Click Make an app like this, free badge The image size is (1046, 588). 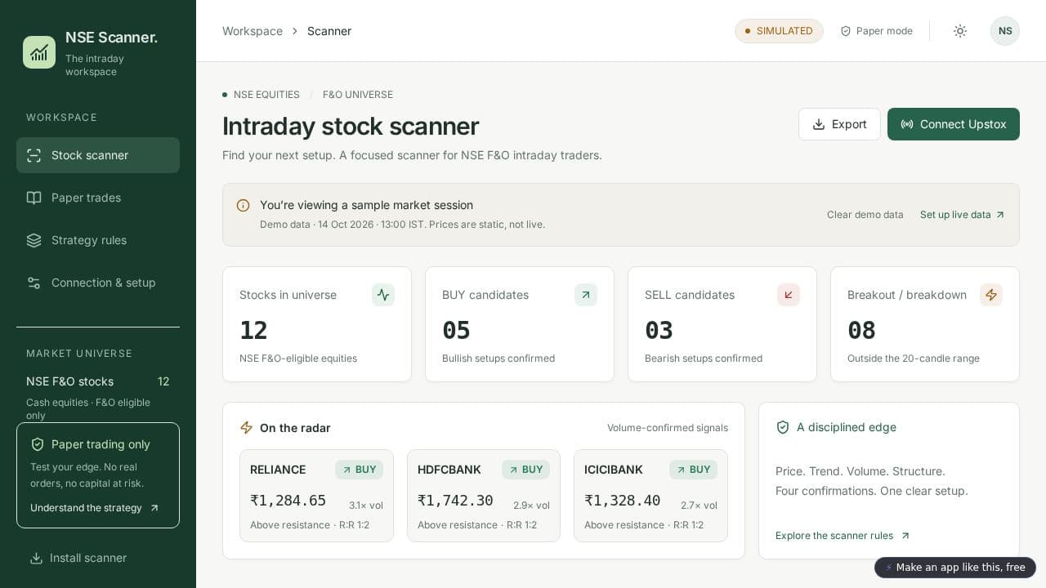coord(955,568)
